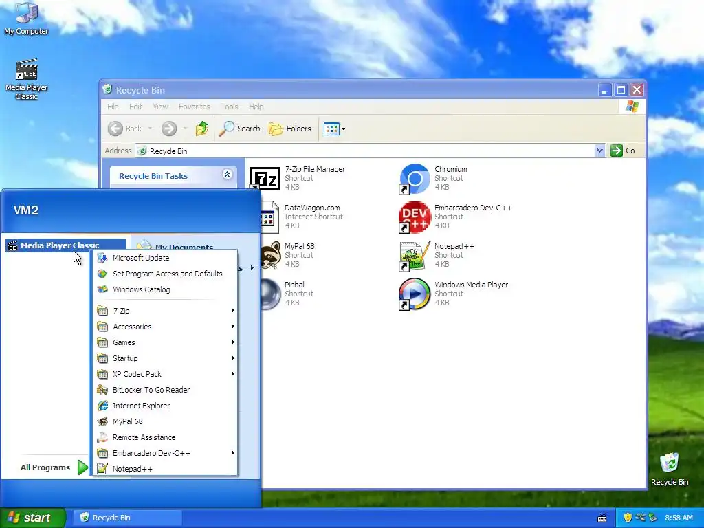The image size is (704, 528).
Task: Open Windows Catalog entry
Action: click(165, 289)
